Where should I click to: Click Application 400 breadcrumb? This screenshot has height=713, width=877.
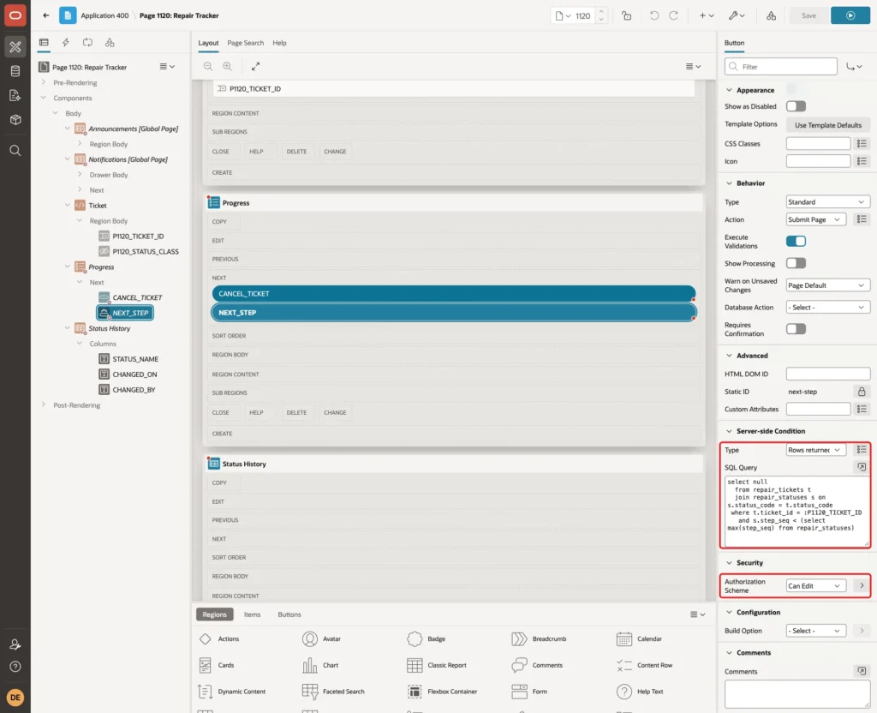point(104,15)
